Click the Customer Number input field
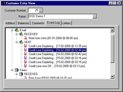123x92 pixels. pos(34,10)
